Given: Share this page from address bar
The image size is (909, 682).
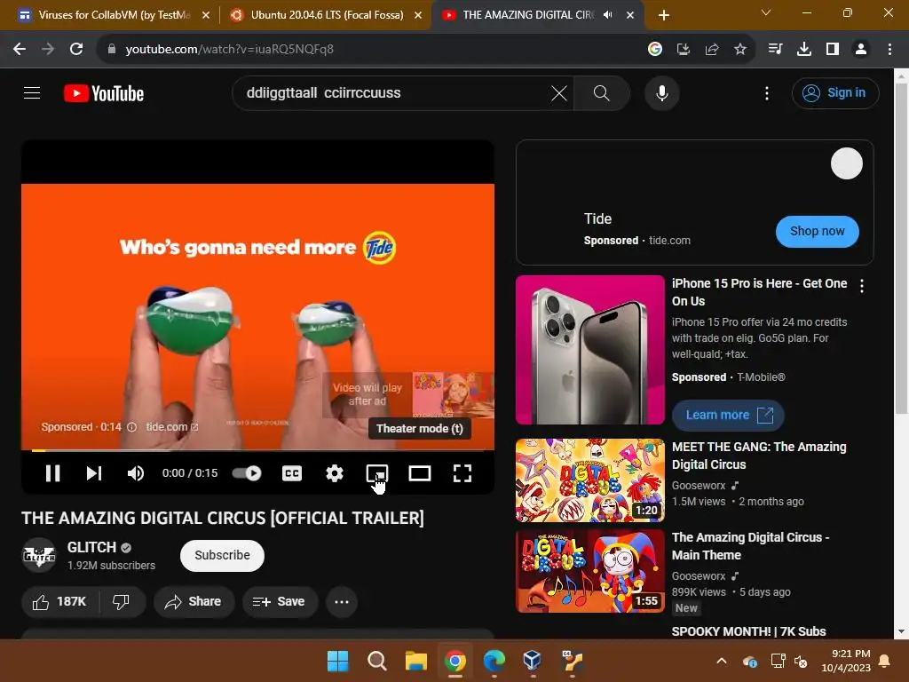Looking at the screenshot, I should click(711, 50).
